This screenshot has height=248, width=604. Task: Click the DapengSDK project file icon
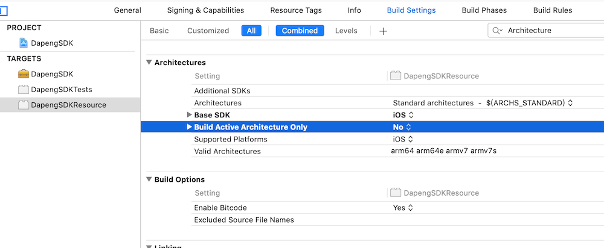(x=24, y=43)
